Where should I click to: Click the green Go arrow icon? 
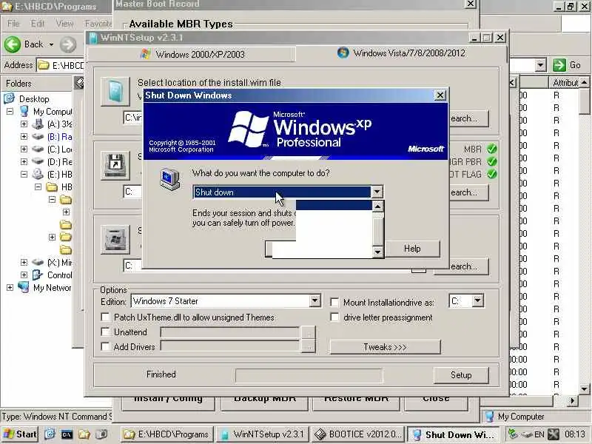[x=559, y=65]
